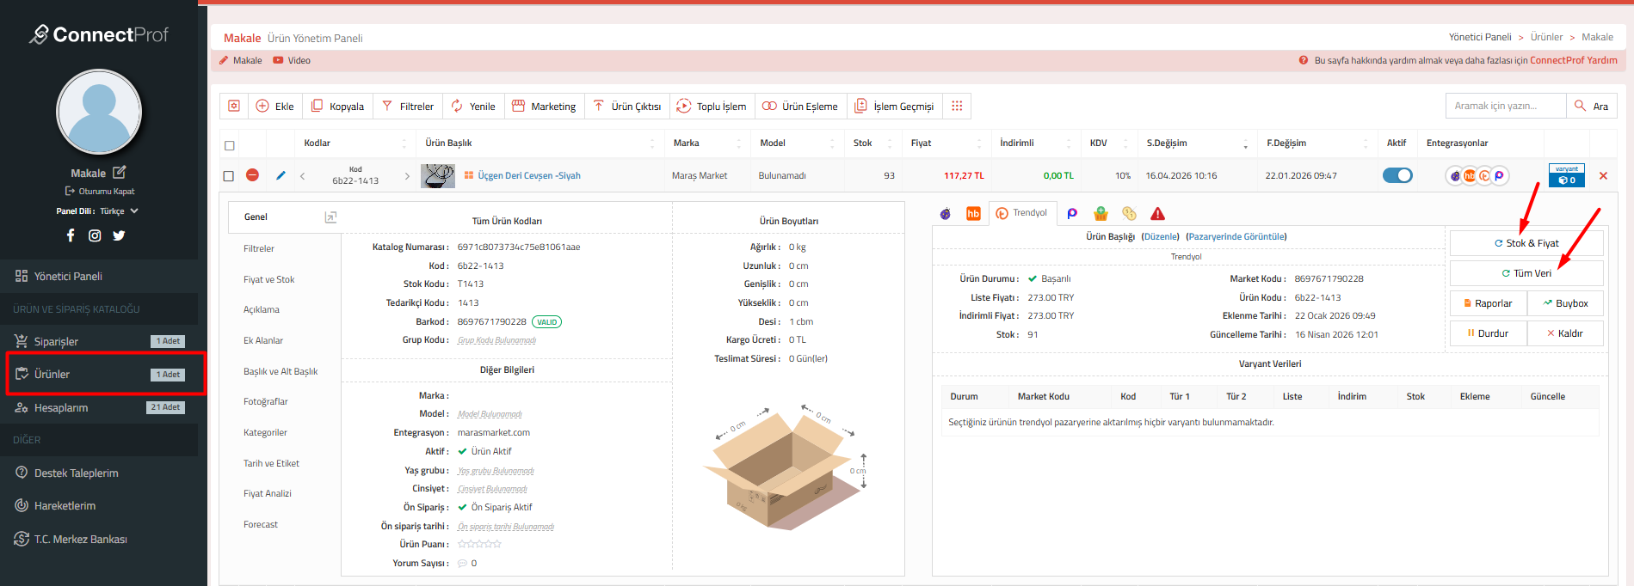The image size is (1634, 586).
Task: Open the Hepsiburada 'hb' integration tab
Action: tap(973, 214)
